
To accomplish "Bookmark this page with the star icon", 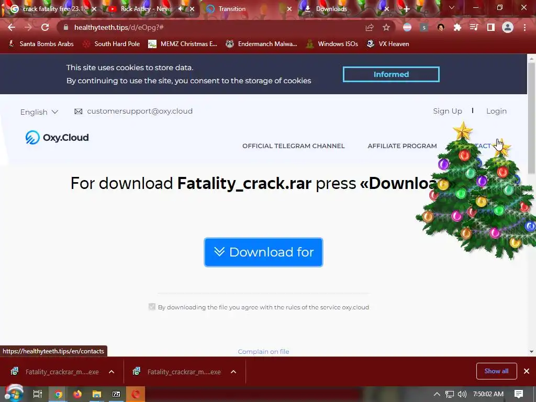I will 386,27.
